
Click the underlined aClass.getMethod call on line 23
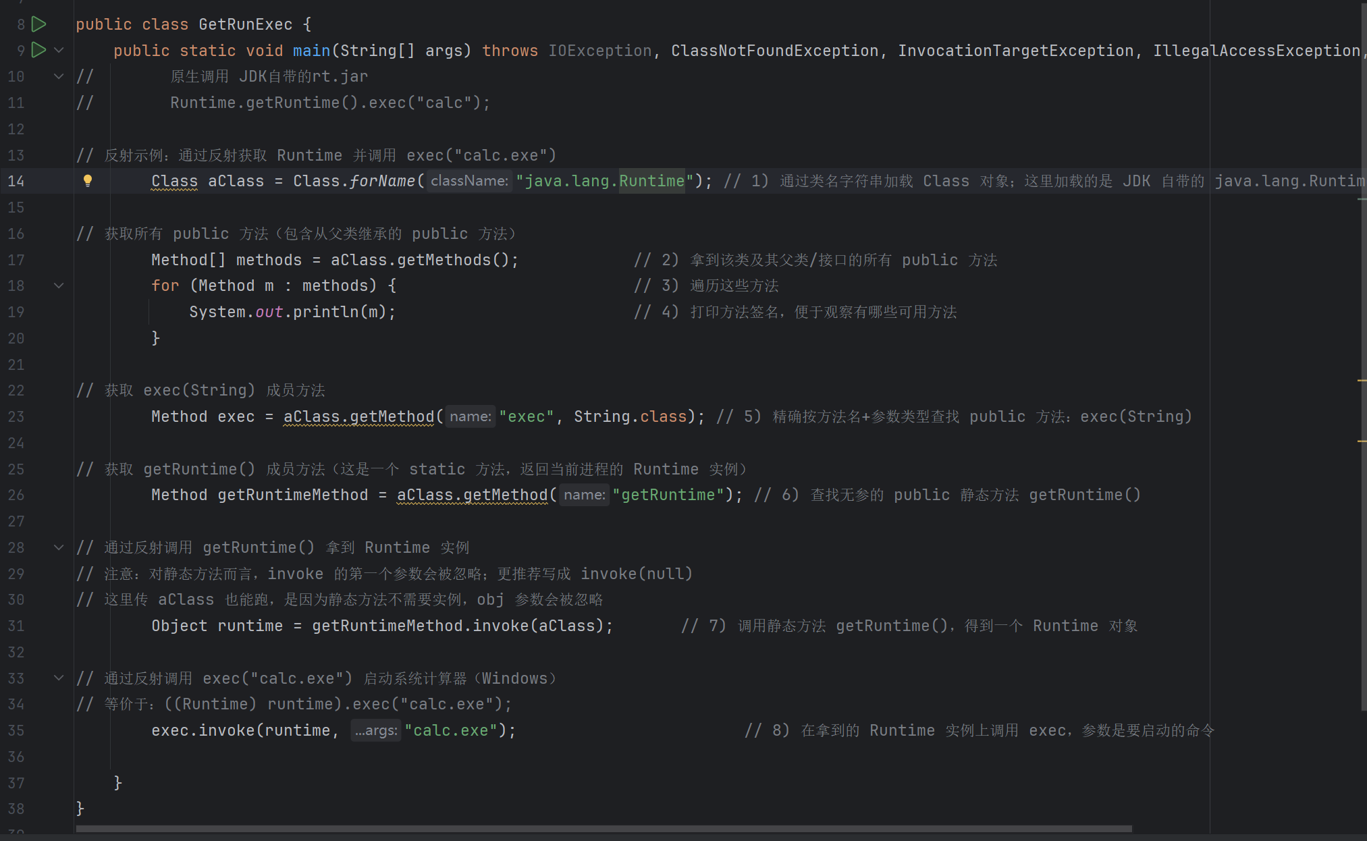(x=359, y=416)
